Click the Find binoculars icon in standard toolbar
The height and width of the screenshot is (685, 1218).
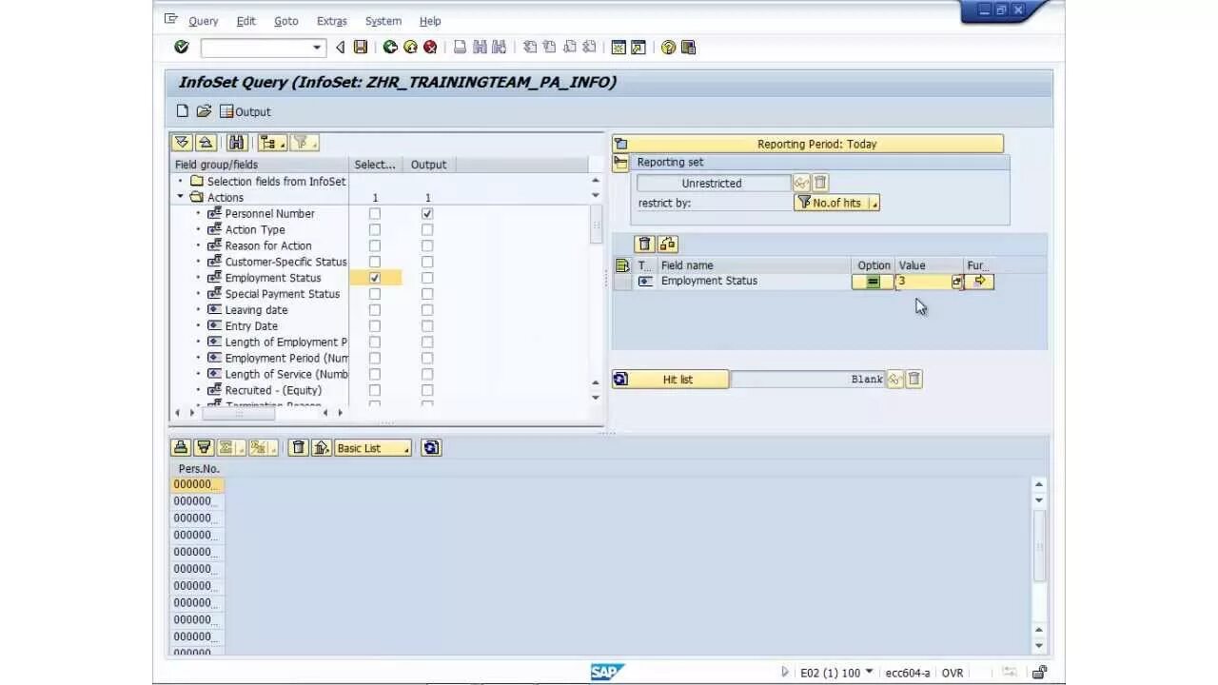click(480, 47)
